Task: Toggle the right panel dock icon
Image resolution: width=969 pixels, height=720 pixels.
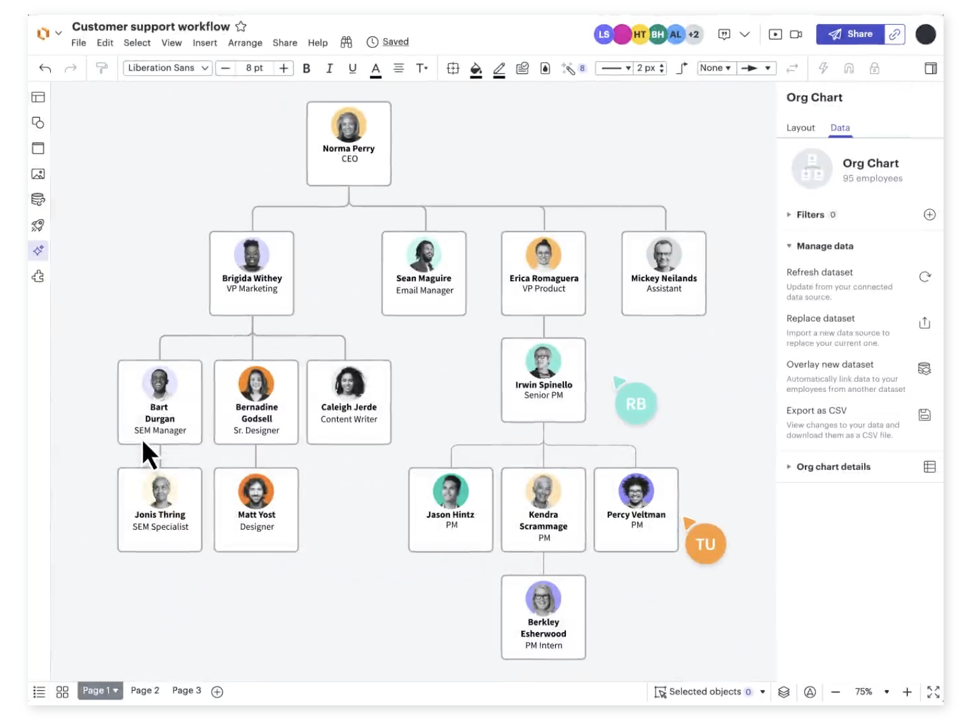Action: click(931, 68)
